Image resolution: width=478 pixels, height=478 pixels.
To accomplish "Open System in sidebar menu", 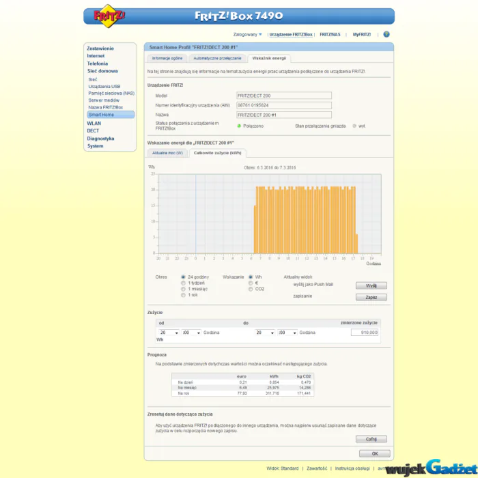I will 95,146.
